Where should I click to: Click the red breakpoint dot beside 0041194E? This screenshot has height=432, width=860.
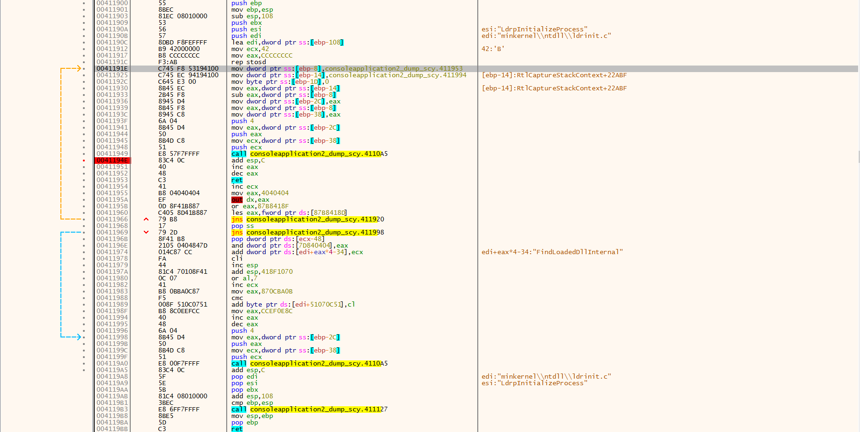coord(84,161)
